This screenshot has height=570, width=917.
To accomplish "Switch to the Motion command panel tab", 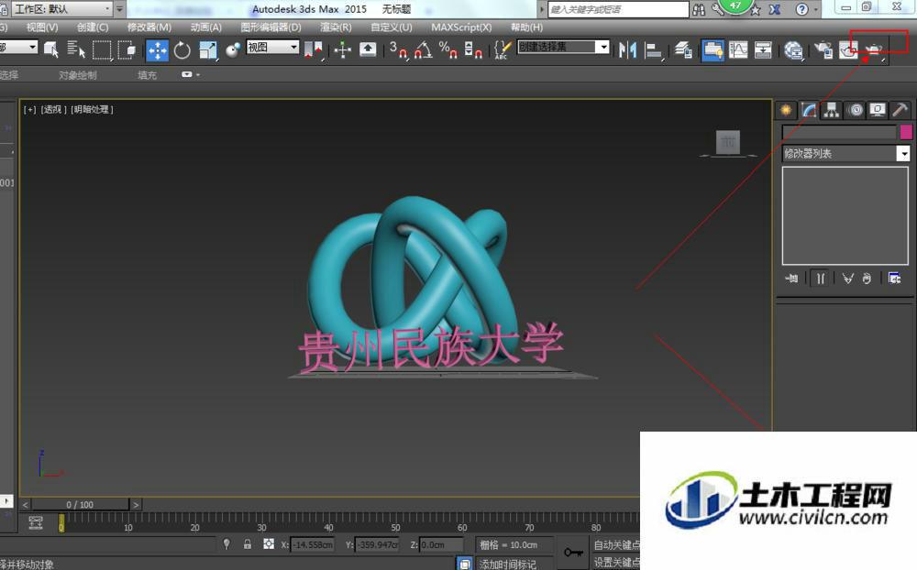I will pos(855,110).
